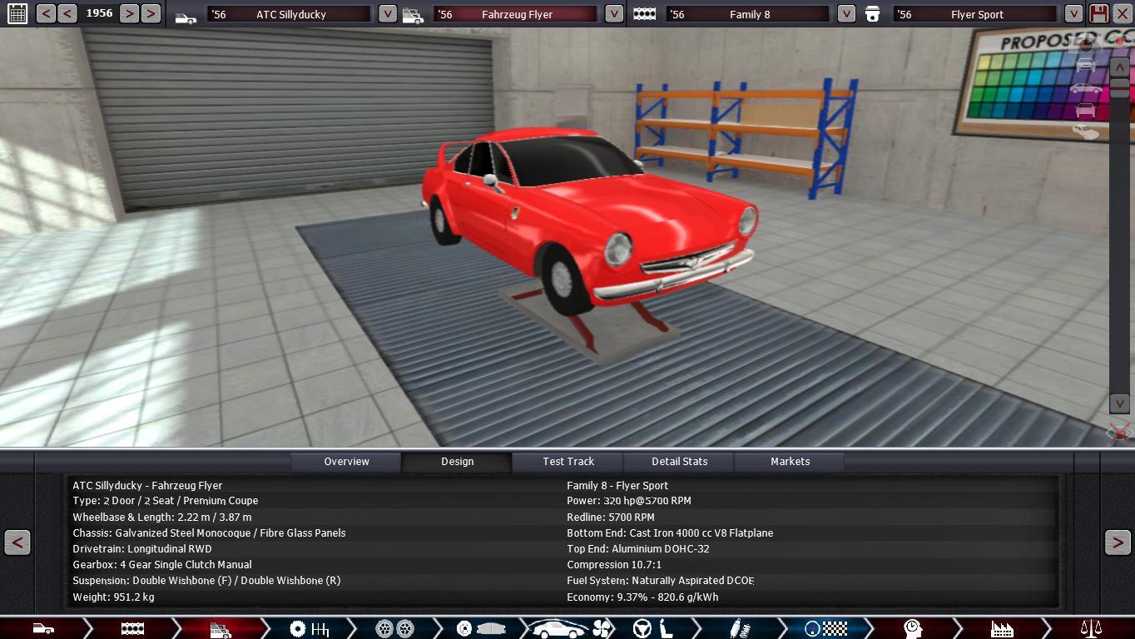Go to next page with right arrow button
The height and width of the screenshot is (639, 1135).
pos(1117,542)
